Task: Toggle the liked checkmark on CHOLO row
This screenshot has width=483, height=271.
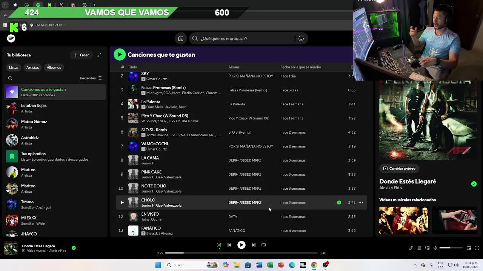Action: [x=339, y=202]
